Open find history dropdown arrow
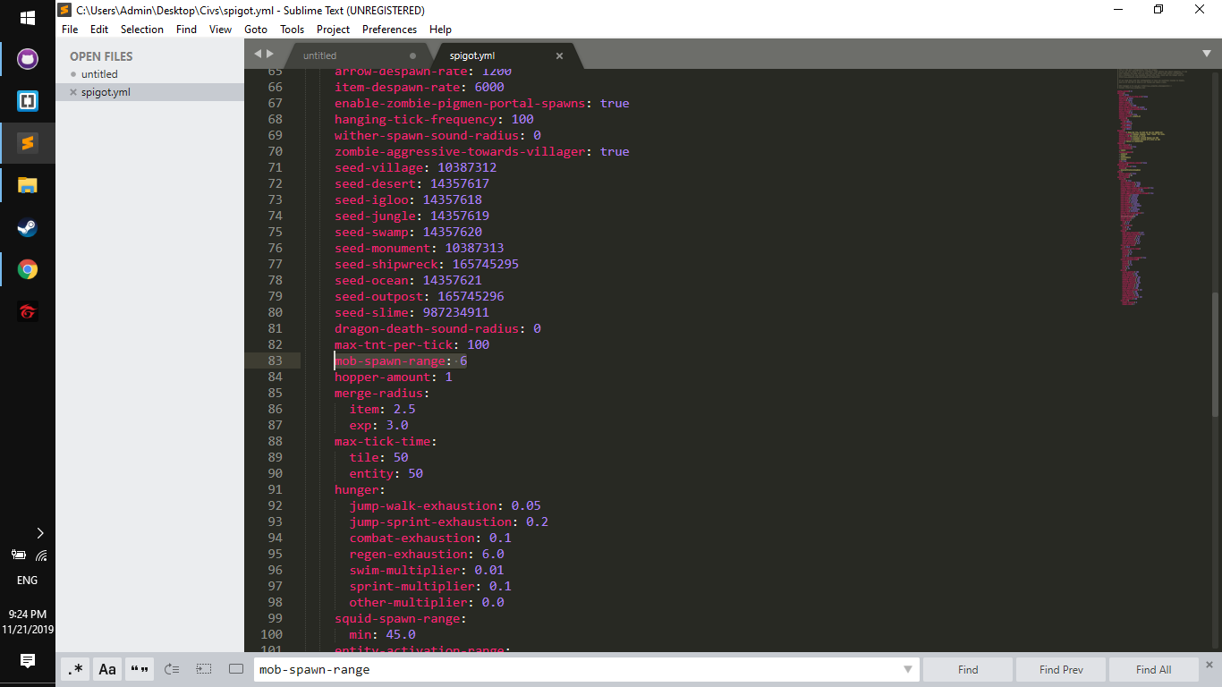 pos(908,669)
